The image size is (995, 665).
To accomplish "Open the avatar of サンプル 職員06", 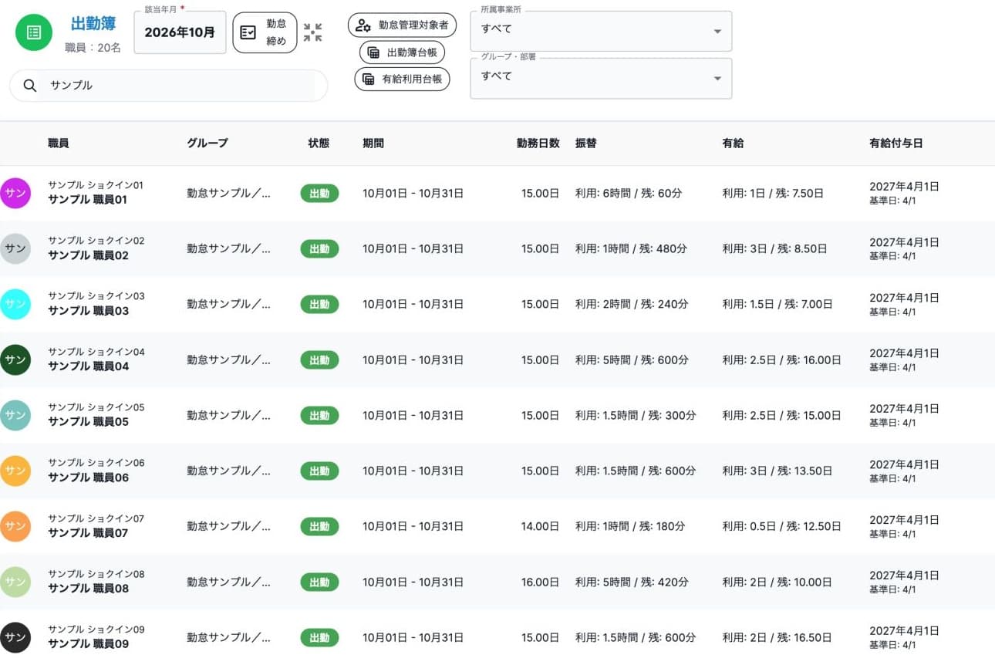I will [15, 471].
